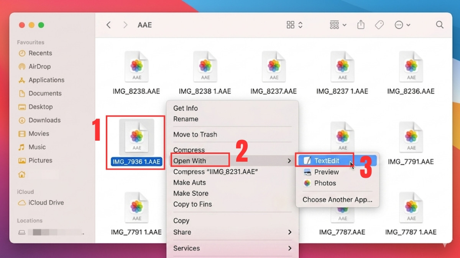Screen dimensions: 460x258
Task: Click the back navigation arrow
Action: [108, 24]
